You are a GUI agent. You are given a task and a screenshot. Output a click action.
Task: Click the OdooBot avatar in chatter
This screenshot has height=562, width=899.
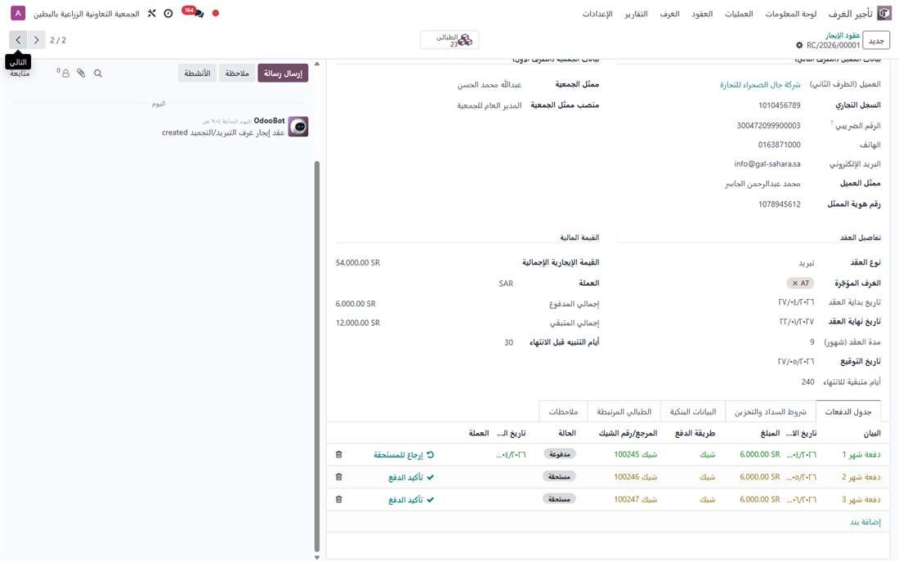pos(298,127)
